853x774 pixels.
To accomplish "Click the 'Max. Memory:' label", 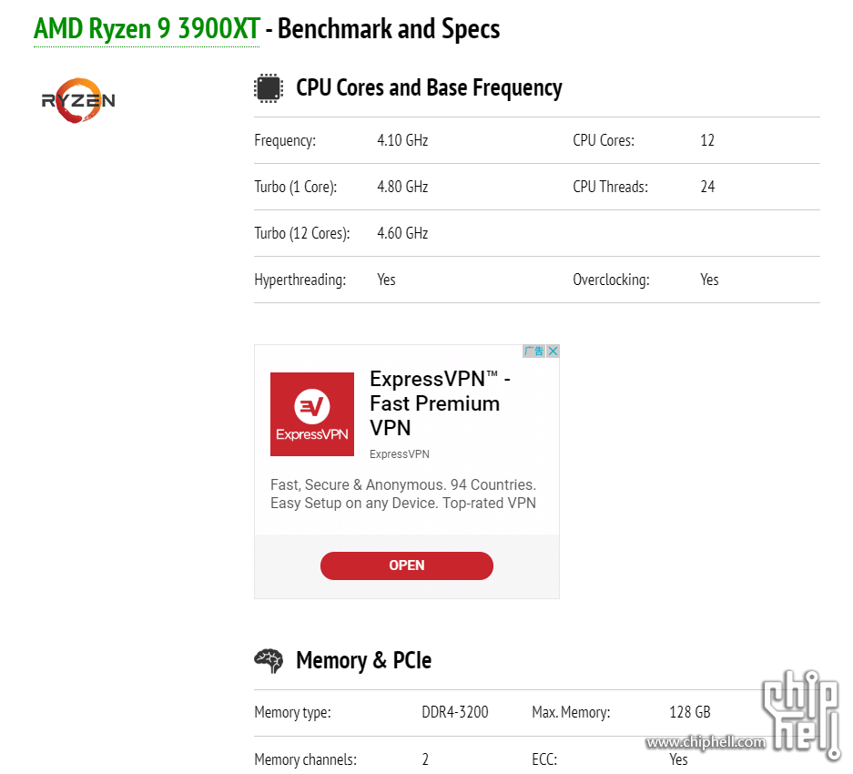I will tap(571, 712).
